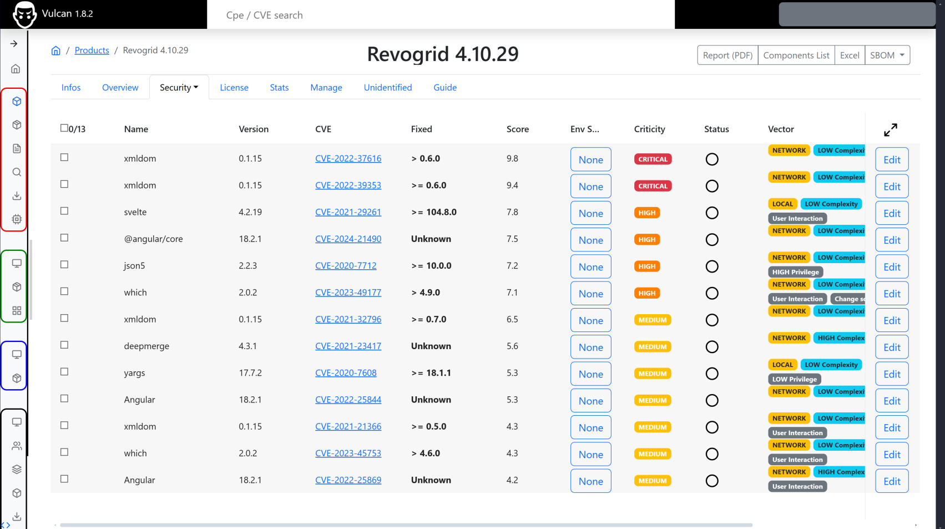The width and height of the screenshot is (945, 529).
Task: Check the svelte 4.2.19 row checkbox
Action: click(x=64, y=211)
